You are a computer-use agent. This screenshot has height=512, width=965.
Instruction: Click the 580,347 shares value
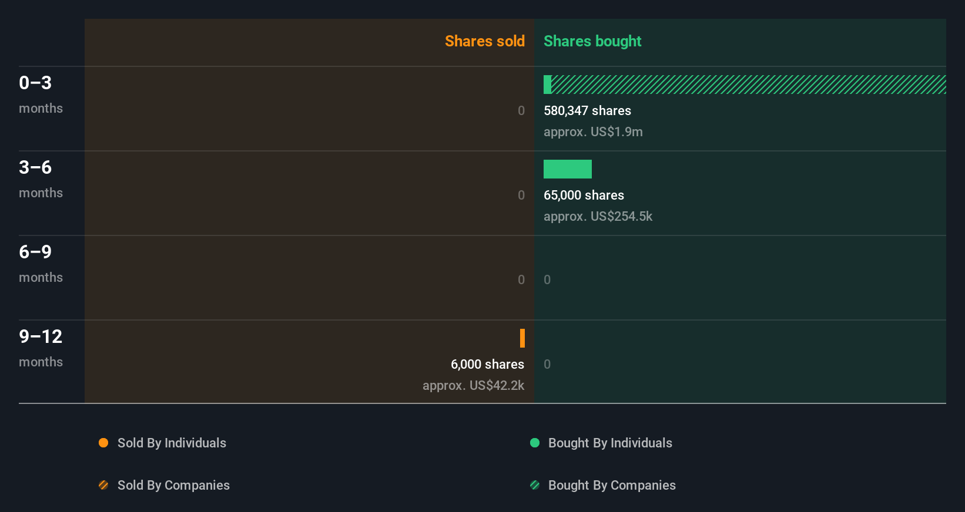(x=587, y=110)
